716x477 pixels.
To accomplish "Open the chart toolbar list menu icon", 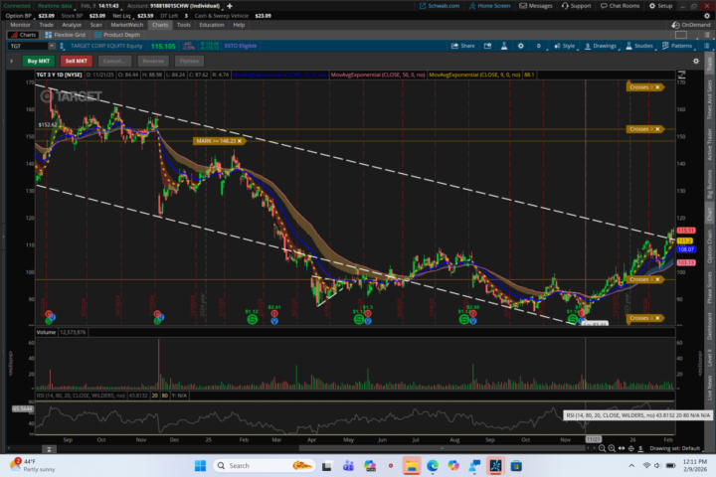I will click(706, 46).
